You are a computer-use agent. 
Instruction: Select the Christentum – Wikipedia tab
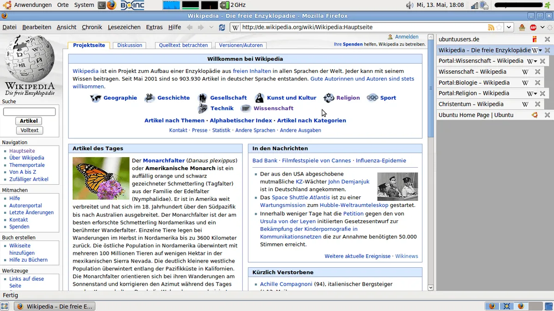pos(471,104)
